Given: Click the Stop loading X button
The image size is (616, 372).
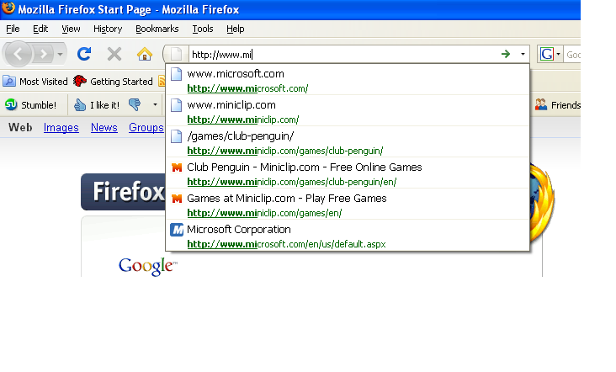Looking at the screenshot, I should point(114,54).
